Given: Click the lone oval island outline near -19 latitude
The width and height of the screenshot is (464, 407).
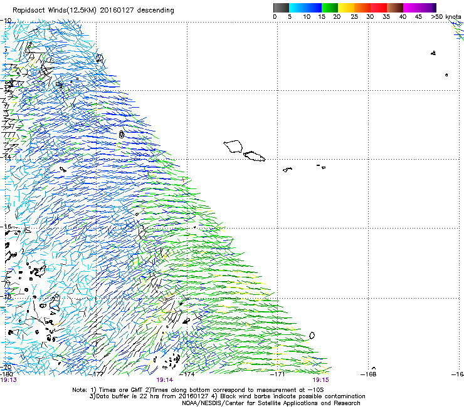Looking at the screenshot, I should [x=312, y=336].
